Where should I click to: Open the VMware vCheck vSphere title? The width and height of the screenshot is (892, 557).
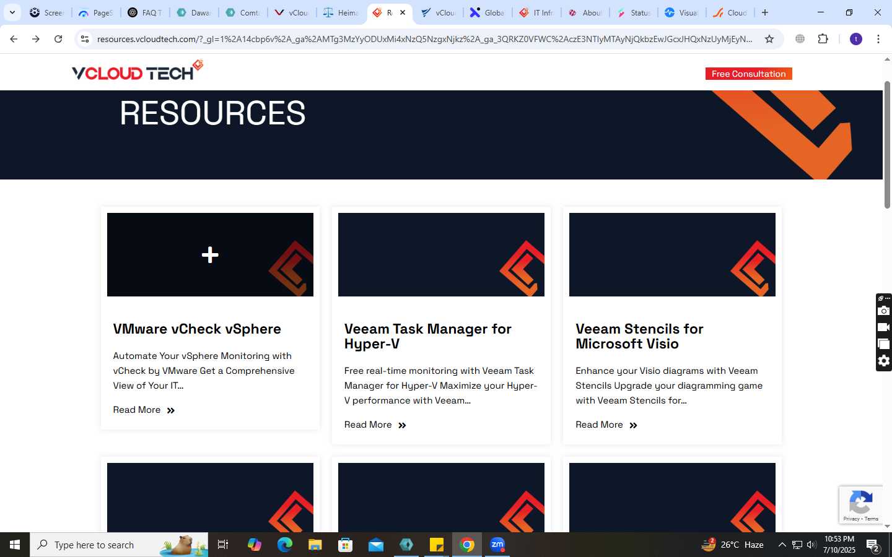(x=197, y=329)
